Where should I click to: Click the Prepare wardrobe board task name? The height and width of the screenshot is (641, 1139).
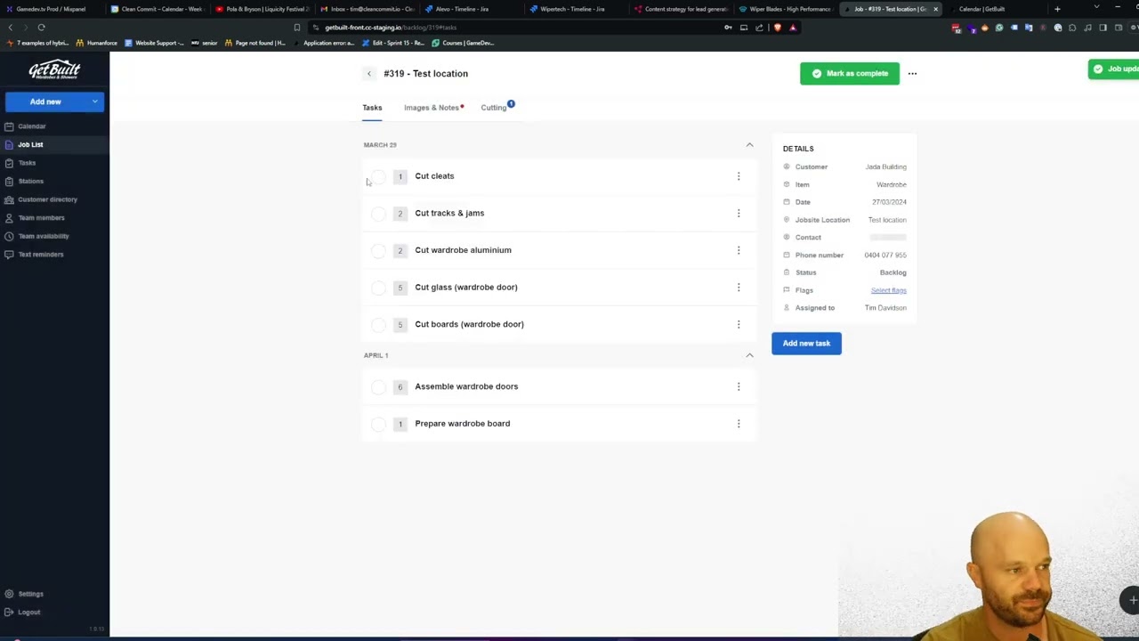coord(463,424)
